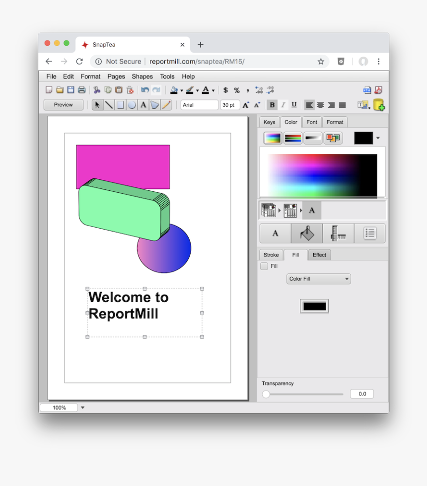427x486 pixels.
Task: Set text alignment to right
Action: tap(331, 105)
